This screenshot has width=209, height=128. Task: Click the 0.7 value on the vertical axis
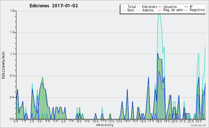tap(12, 76)
